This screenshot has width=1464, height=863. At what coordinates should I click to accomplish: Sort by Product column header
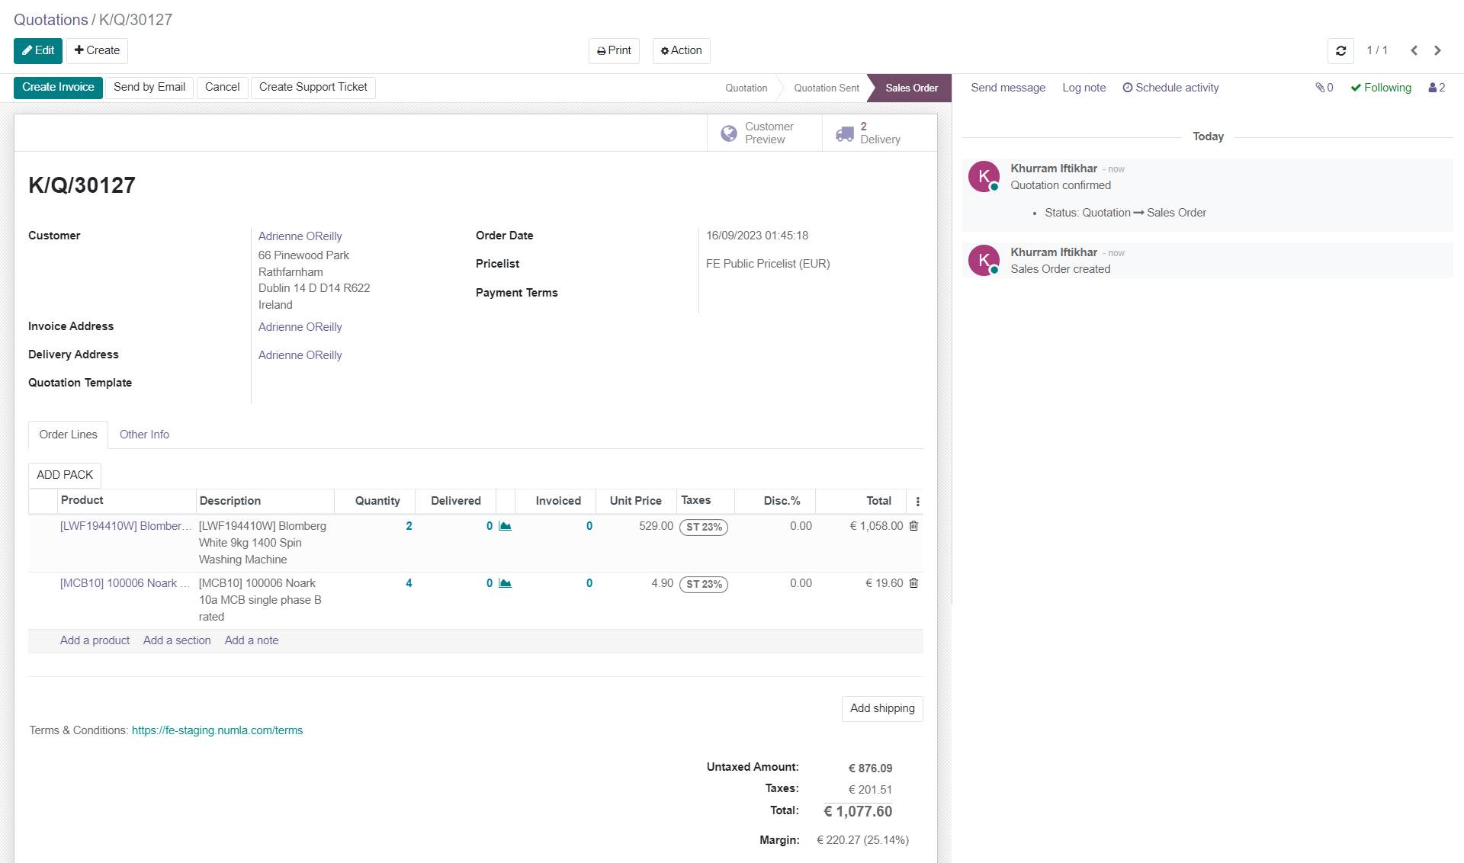127,501
